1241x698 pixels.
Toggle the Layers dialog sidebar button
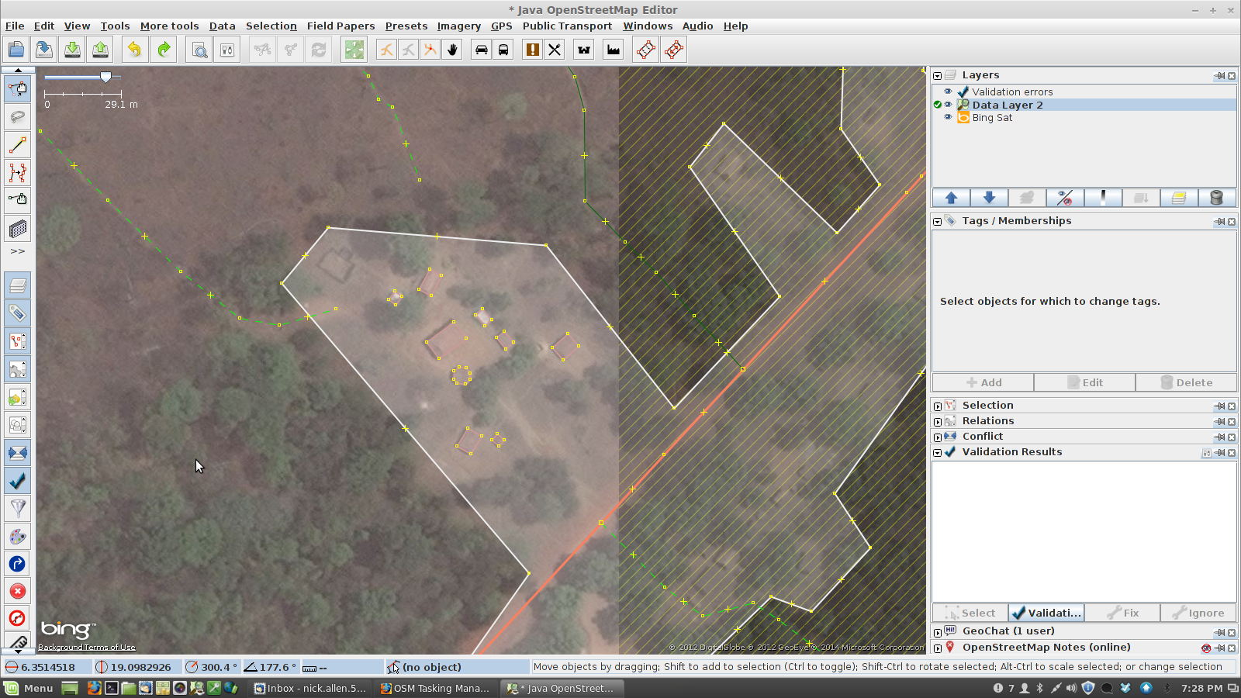17,285
